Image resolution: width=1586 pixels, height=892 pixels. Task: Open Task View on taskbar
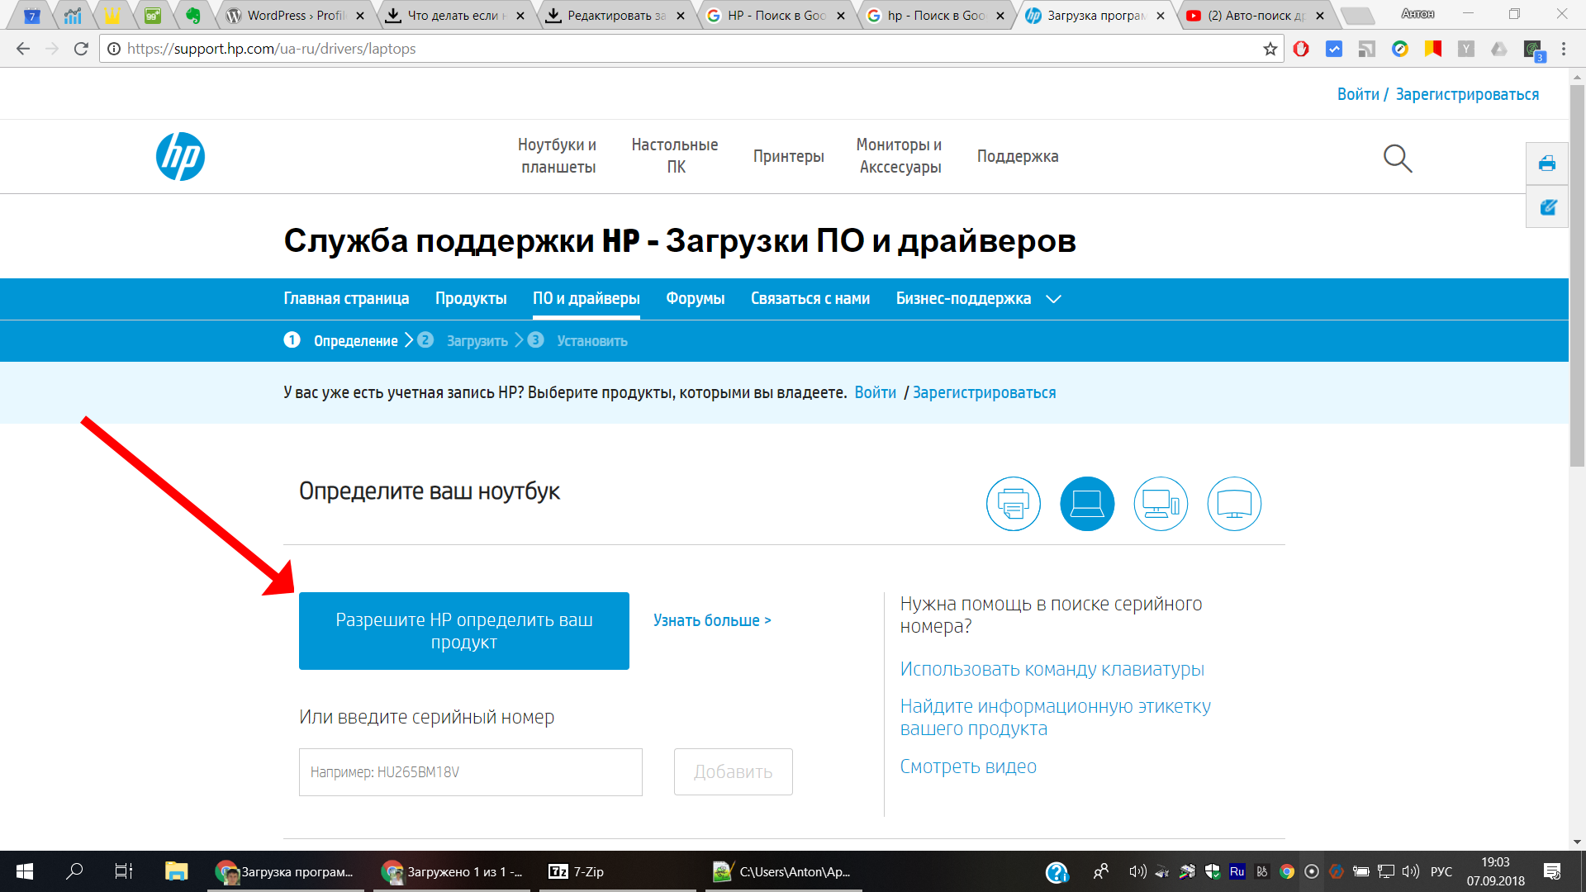pyautogui.click(x=124, y=871)
